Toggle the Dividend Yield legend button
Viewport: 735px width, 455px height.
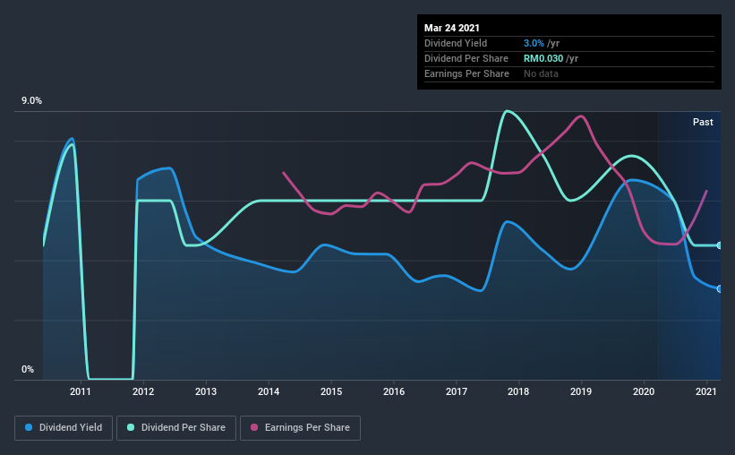click(x=64, y=428)
